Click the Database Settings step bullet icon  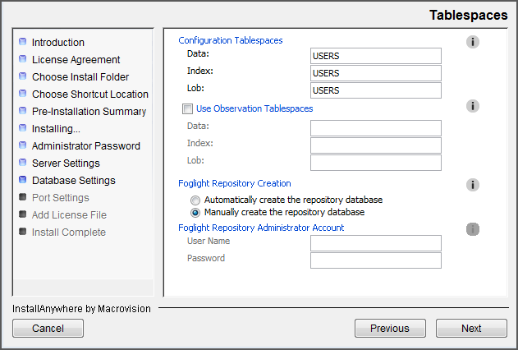23,180
